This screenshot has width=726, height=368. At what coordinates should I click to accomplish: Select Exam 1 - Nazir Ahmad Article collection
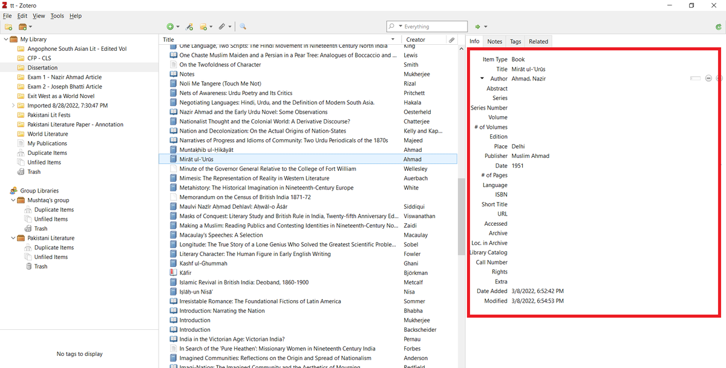click(x=64, y=77)
